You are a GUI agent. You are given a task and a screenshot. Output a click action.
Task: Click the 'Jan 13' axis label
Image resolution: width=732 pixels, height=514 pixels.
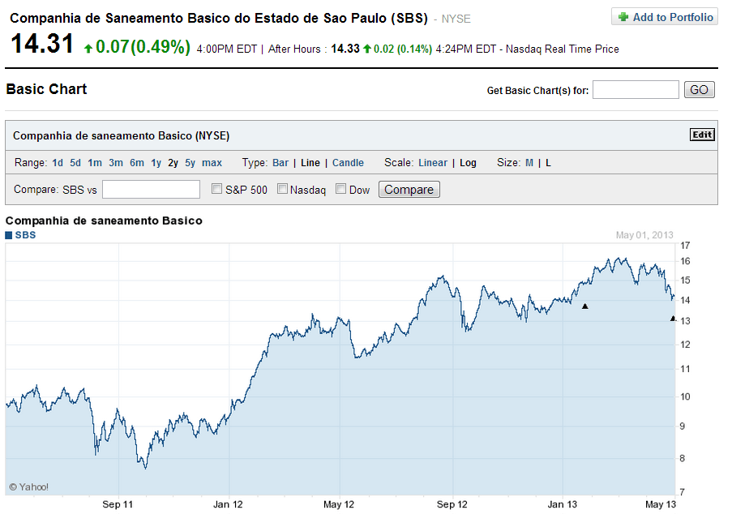point(562,504)
